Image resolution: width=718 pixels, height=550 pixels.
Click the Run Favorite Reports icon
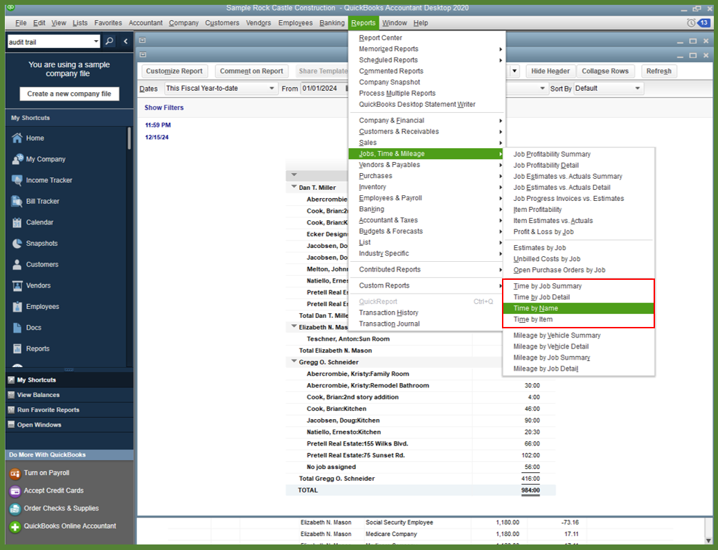(11, 410)
